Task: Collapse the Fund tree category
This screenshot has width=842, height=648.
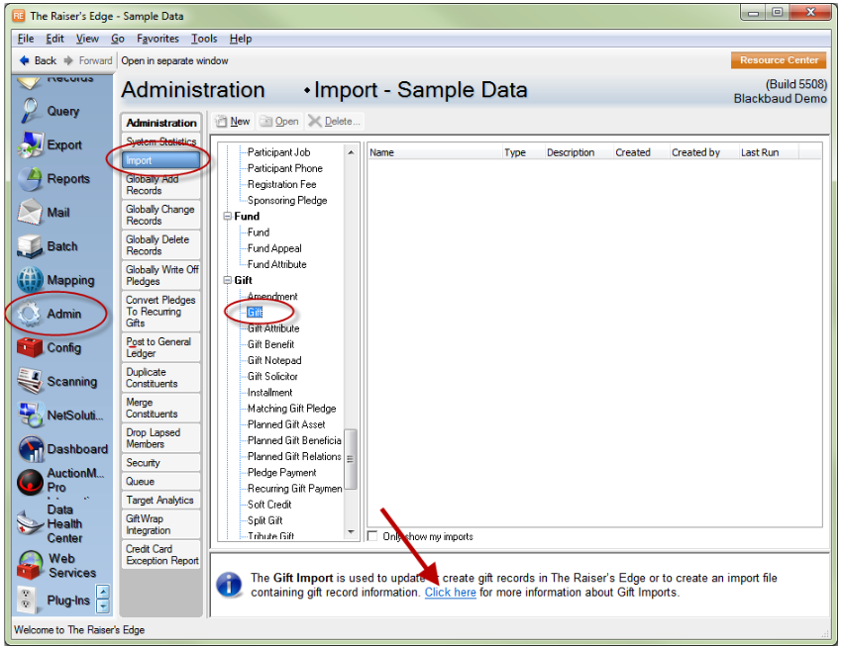Action: 228,217
